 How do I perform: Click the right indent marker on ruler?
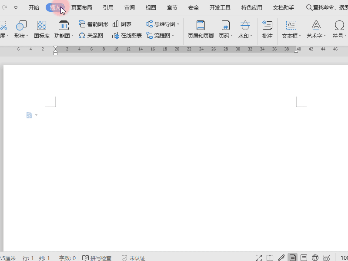click(x=296, y=51)
